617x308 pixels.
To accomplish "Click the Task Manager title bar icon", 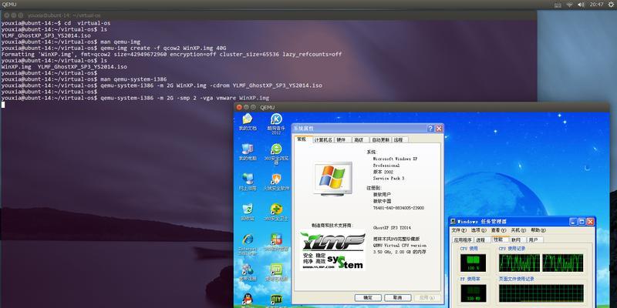I will pos(453,222).
